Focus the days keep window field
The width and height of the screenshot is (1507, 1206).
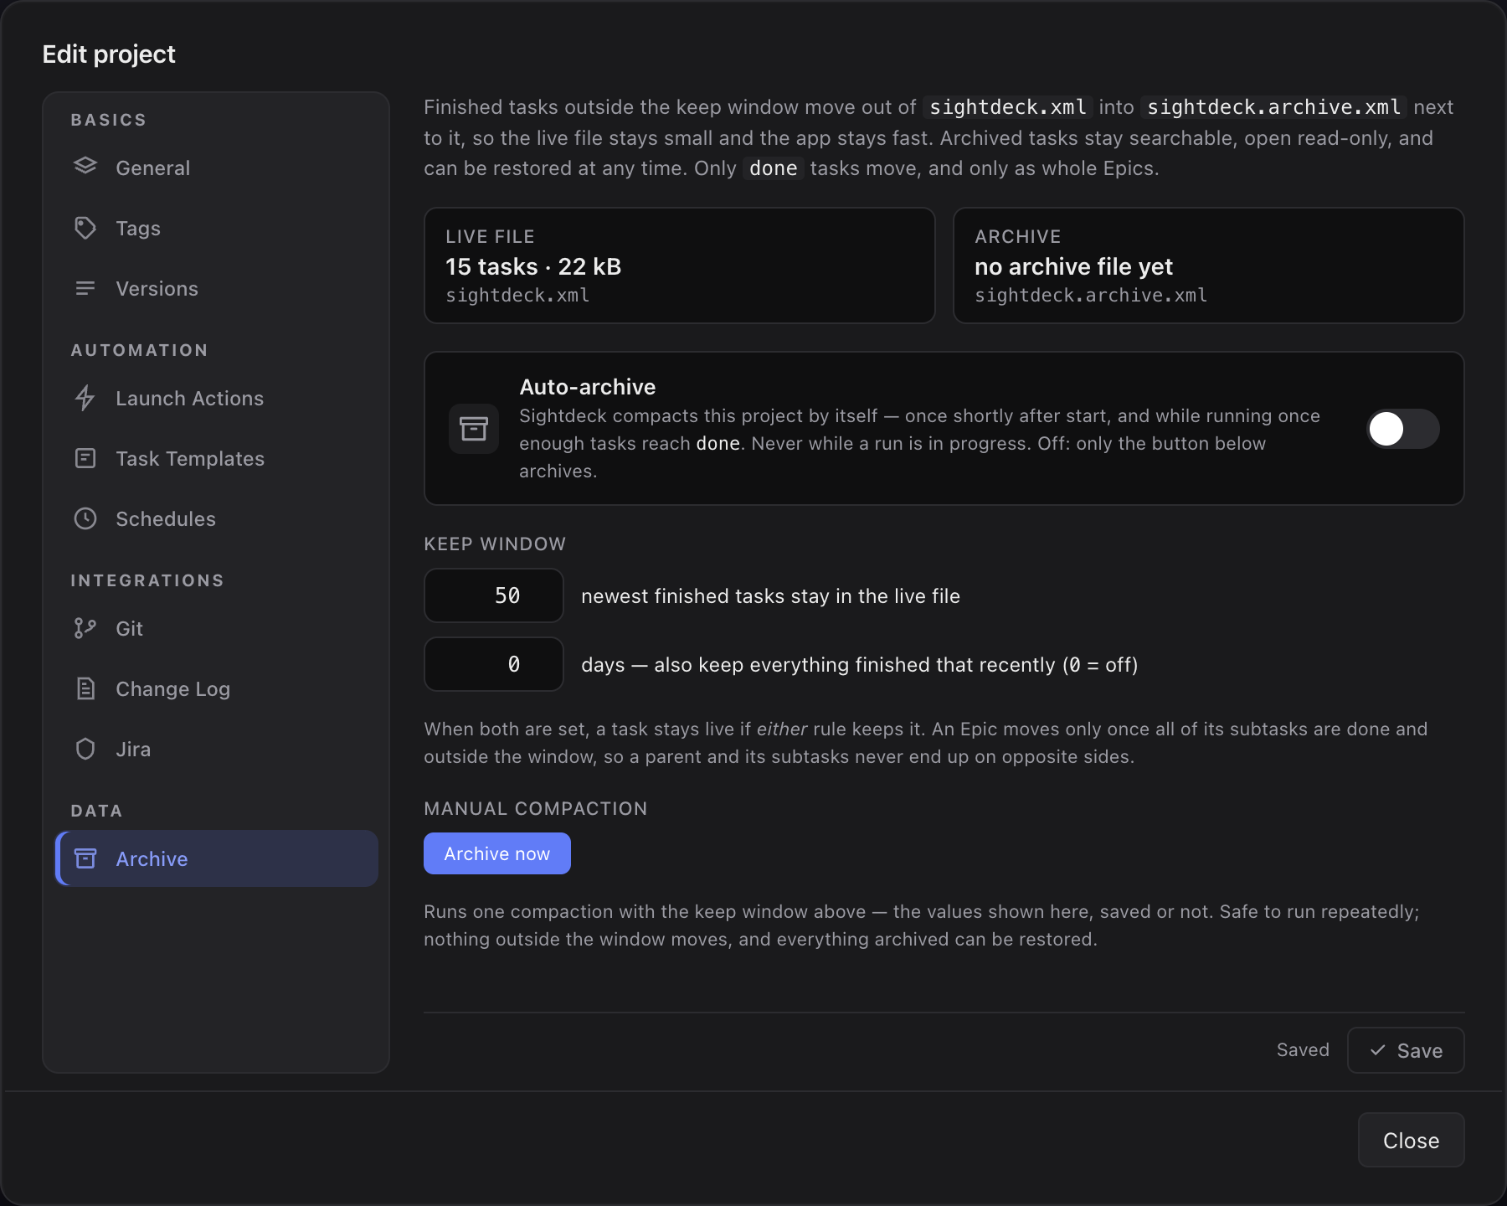pyautogui.click(x=494, y=664)
